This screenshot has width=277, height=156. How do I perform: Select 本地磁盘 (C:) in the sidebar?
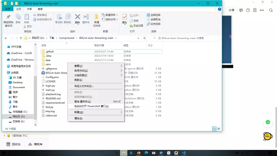(18, 112)
